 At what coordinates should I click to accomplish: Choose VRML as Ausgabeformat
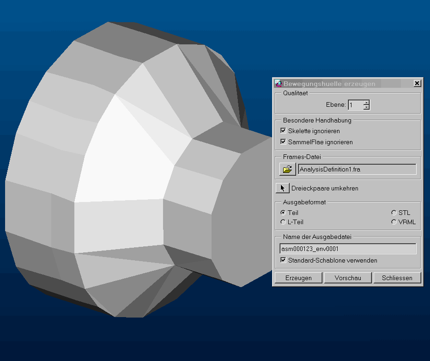click(394, 222)
